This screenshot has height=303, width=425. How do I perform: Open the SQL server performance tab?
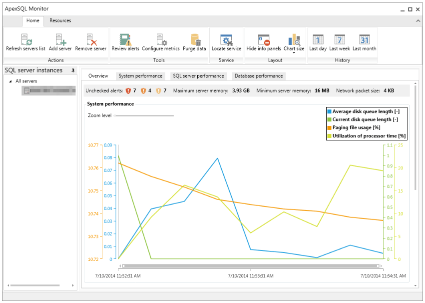pyautogui.click(x=198, y=76)
